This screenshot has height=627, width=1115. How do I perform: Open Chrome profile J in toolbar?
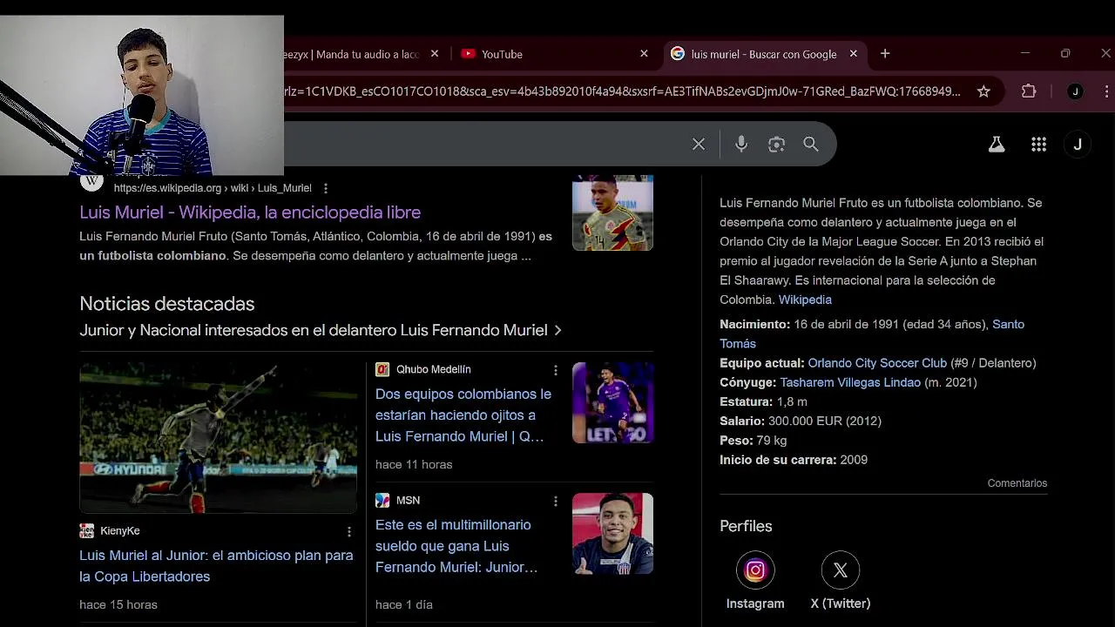tap(1075, 91)
